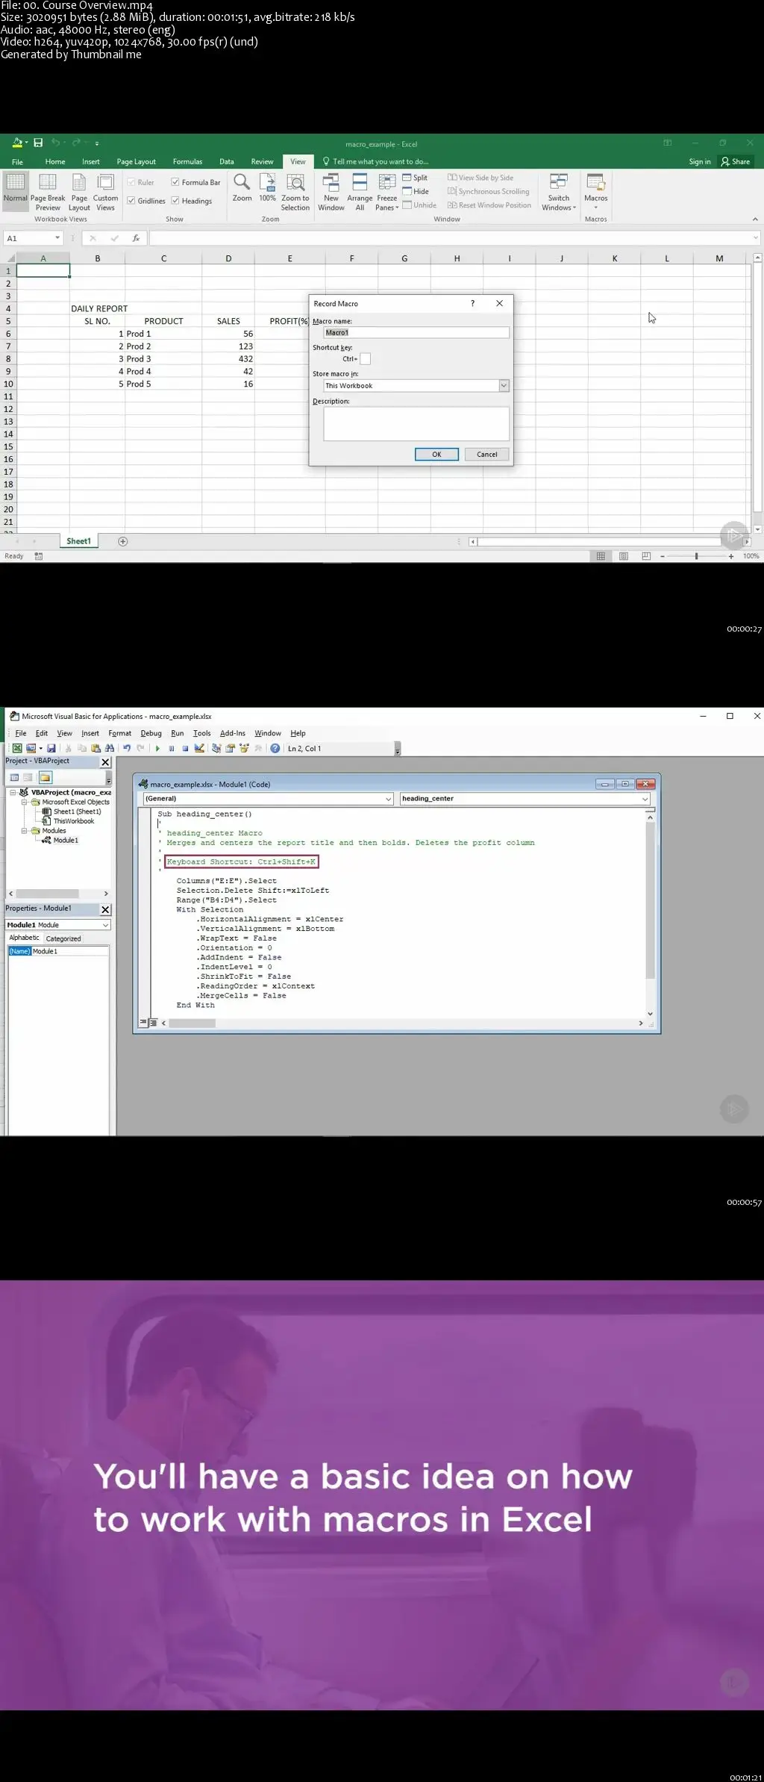The width and height of the screenshot is (764, 1782).
Task: Click the Hide window button
Action: coord(416,192)
